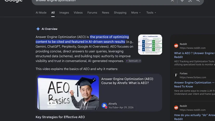Click the https://www.forbes.com URL text
This screenshot has height=121, width=215.
click(x=193, y=77)
